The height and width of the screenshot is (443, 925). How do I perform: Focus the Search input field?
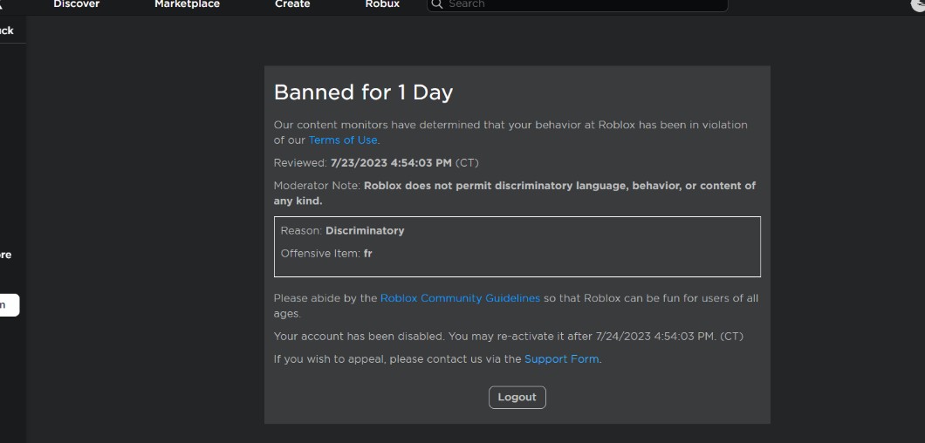click(x=585, y=4)
